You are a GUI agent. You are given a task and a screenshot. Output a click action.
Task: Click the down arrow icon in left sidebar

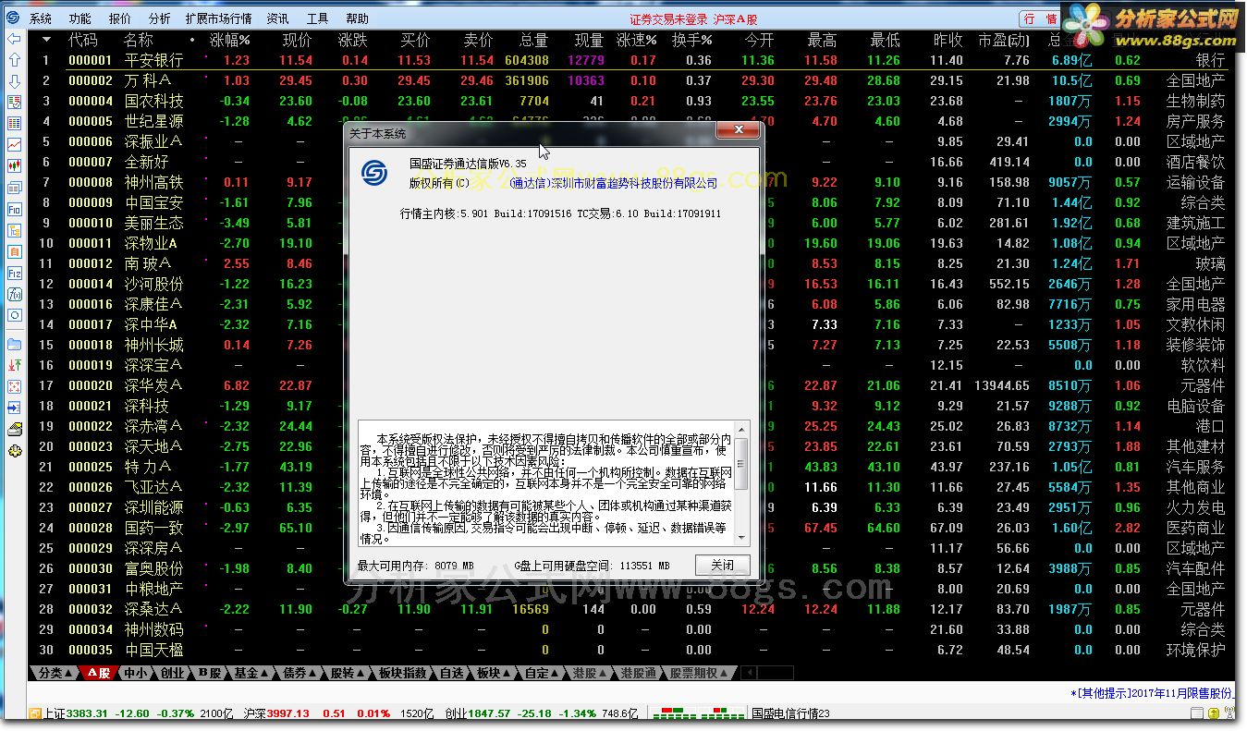14,80
